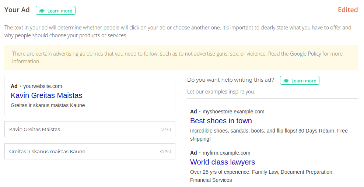Viewport: 364px width, 187px height.
Task: Click the 22/30 character counter
Action: (x=165, y=130)
